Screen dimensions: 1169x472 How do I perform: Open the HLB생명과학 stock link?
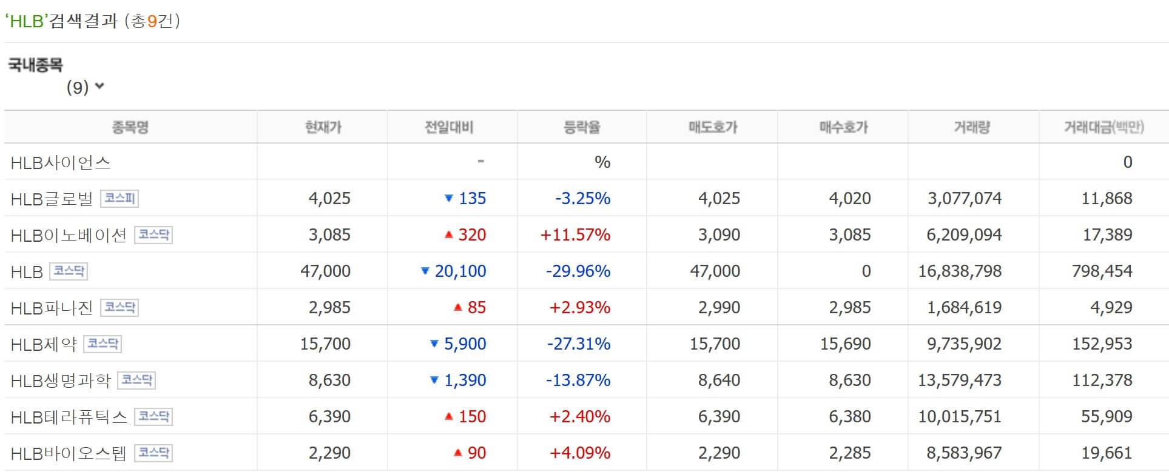61,381
